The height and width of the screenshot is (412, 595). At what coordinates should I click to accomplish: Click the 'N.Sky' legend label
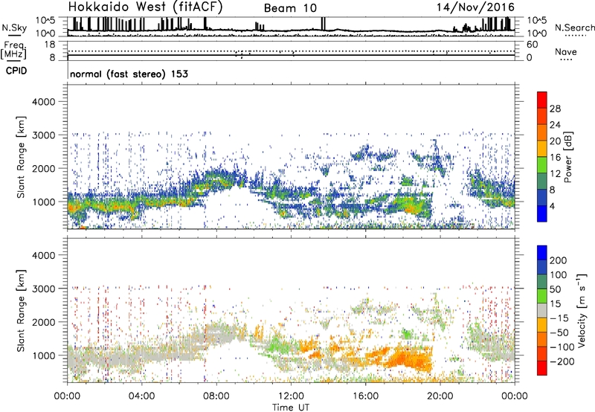[x=14, y=28]
